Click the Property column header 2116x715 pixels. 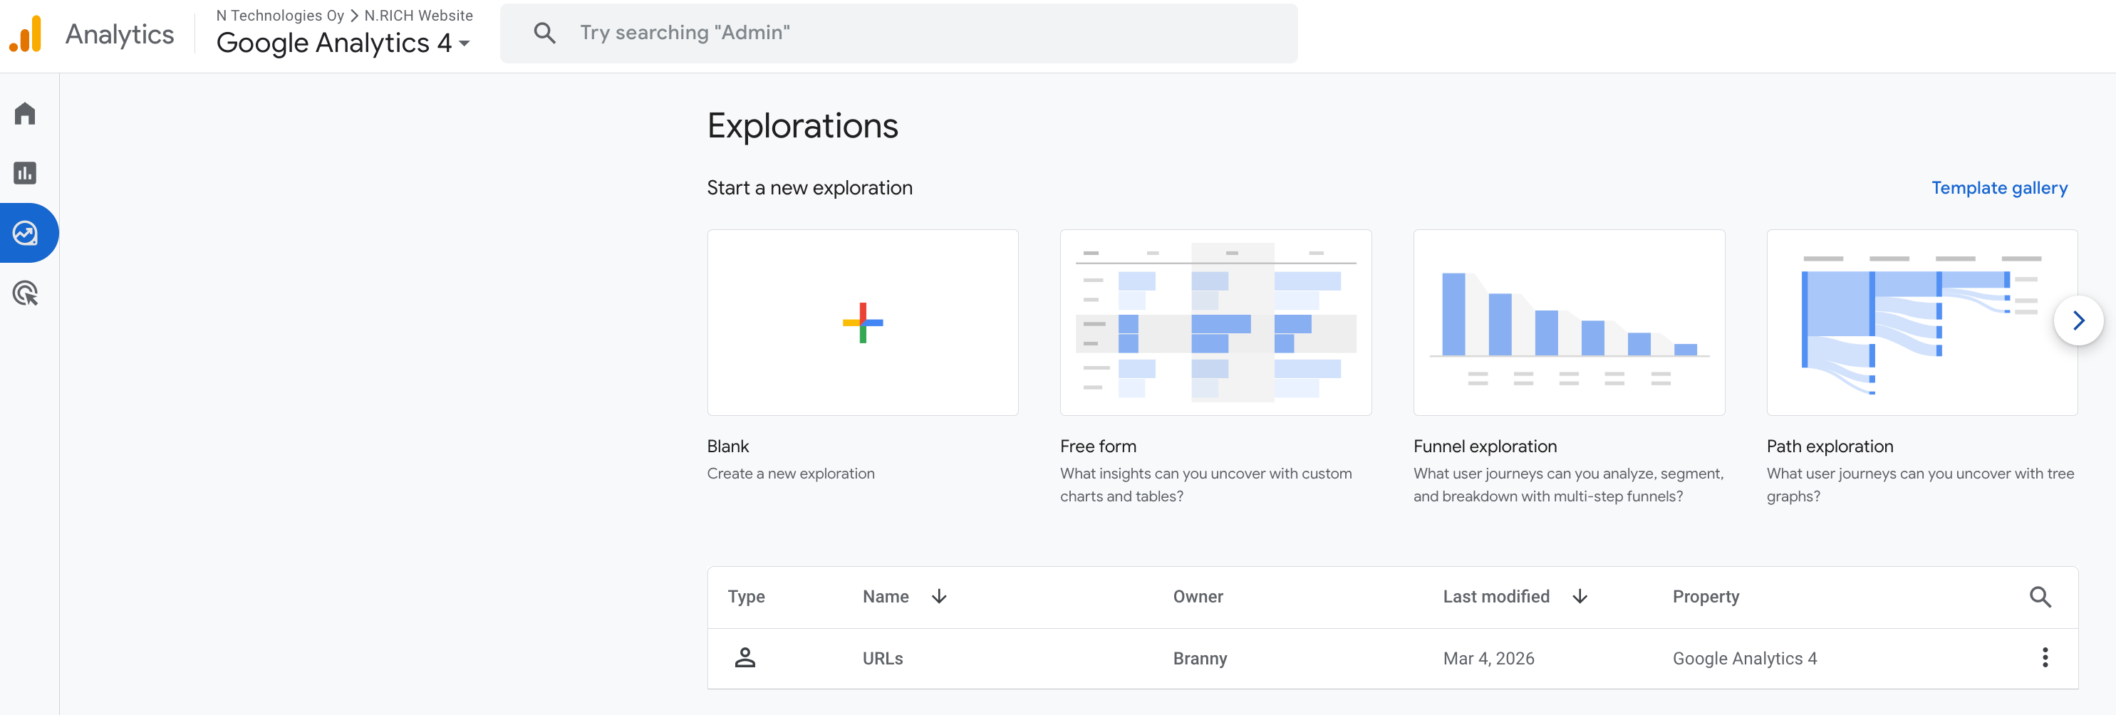click(1706, 597)
